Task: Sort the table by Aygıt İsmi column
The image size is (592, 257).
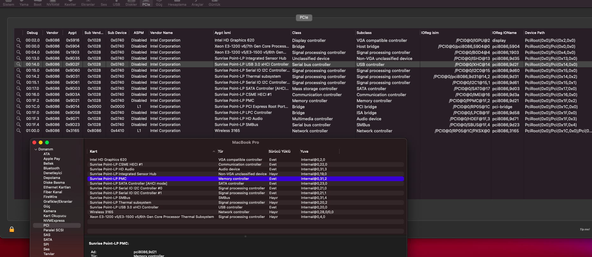Action: (222, 33)
